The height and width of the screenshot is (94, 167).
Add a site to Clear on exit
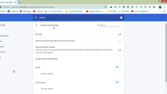point(117,82)
